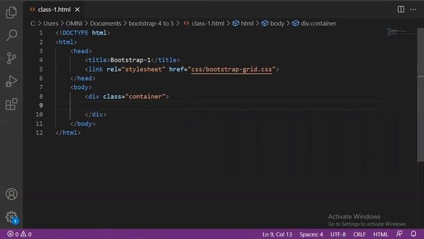Place cursor in Bootstrap-1 title text
424x239 pixels.
click(x=131, y=60)
